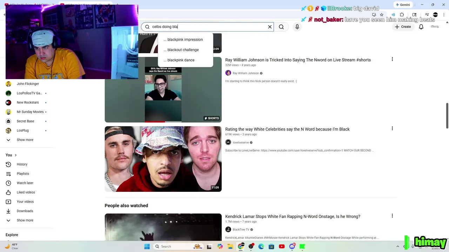Open Microsoft Store from the taskbar
Image resolution: width=449 pixels, height=252 pixels.
pyautogui.click(x=271, y=246)
